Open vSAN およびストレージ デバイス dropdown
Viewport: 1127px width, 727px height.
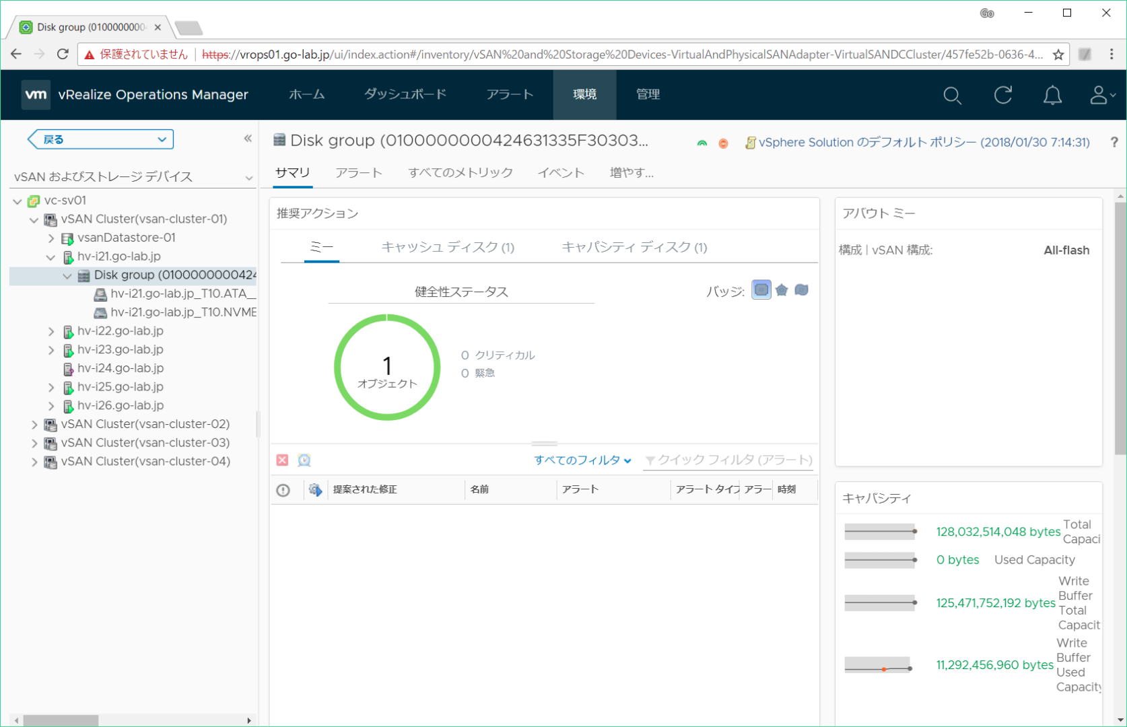(x=133, y=177)
